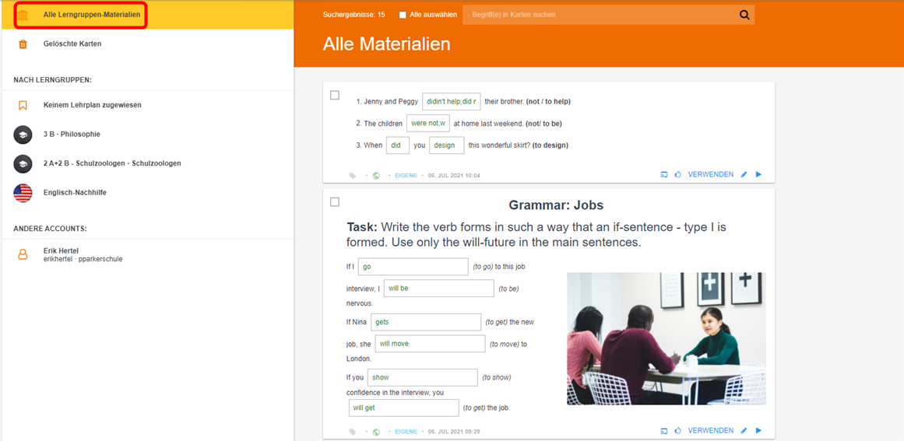Cast the Grammar: Jobs card to a screen
Screen dimensions: 904x441
pyautogui.click(x=663, y=431)
